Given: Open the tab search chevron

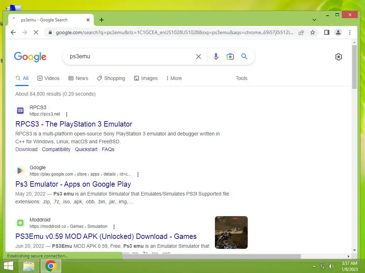Looking at the screenshot, I should pyautogui.click(x=314, y=20).
